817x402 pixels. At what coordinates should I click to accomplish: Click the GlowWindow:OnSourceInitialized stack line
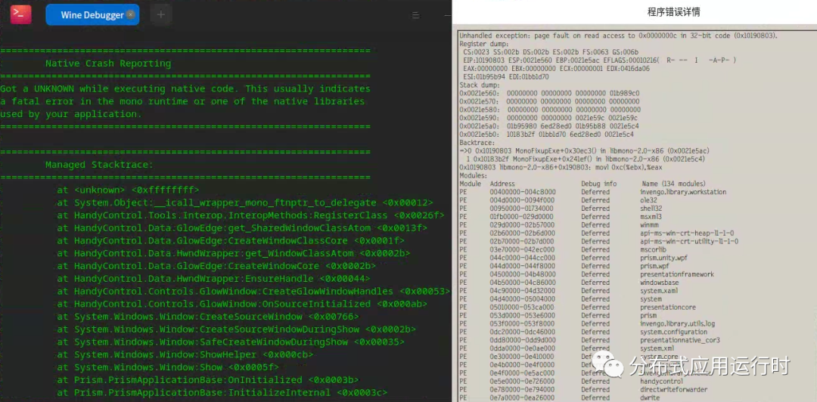[242, 304]
